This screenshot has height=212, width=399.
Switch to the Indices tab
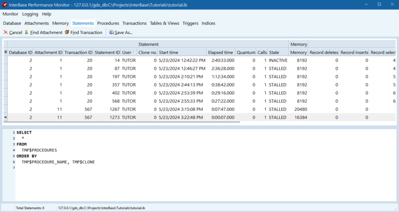208,23
